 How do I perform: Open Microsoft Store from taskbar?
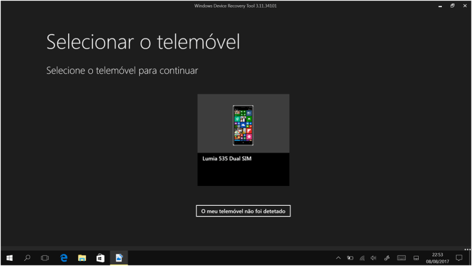pyautogui.click(x=100, y=258)
